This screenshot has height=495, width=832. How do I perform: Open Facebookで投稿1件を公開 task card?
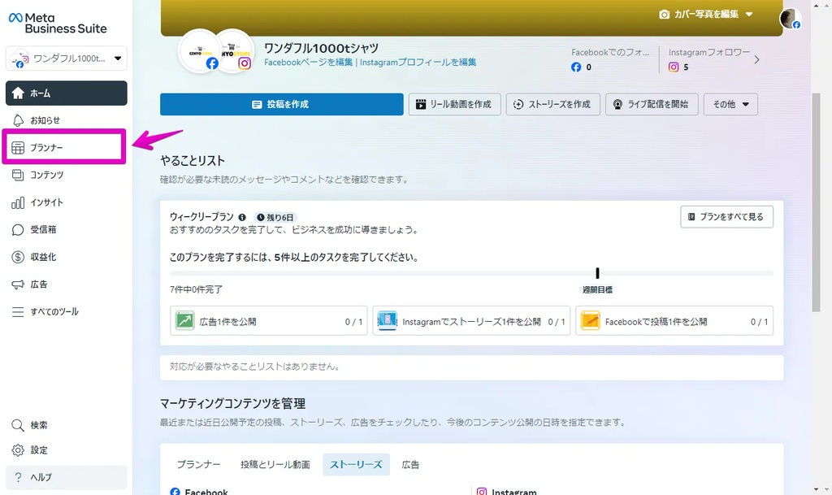674,321
